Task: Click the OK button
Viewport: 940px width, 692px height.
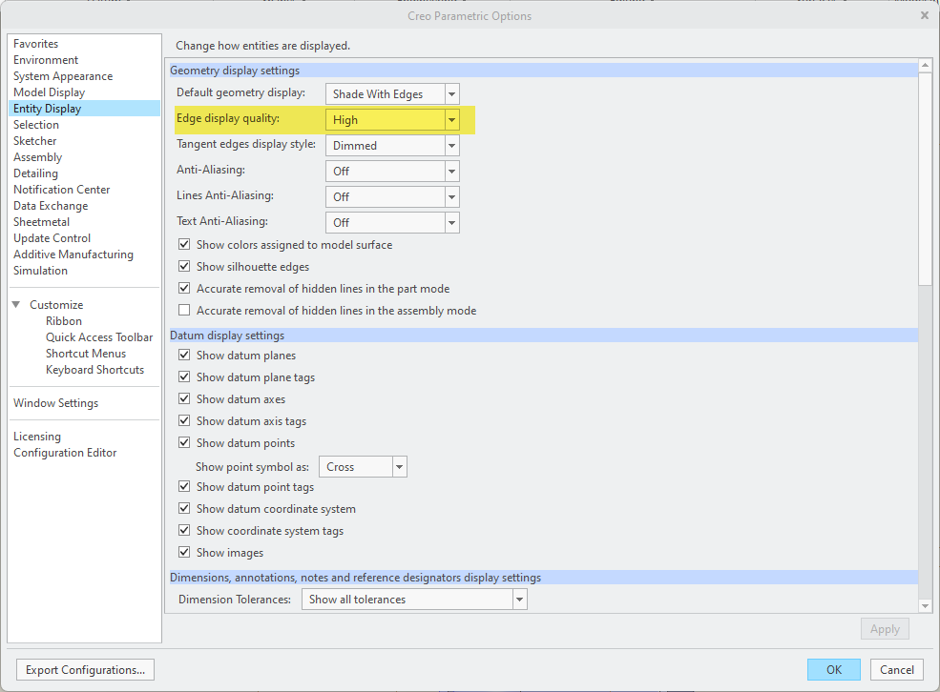Action: pos(833,670)
